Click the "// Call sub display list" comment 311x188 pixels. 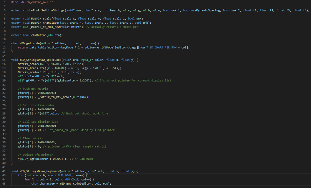pos(38,122)
